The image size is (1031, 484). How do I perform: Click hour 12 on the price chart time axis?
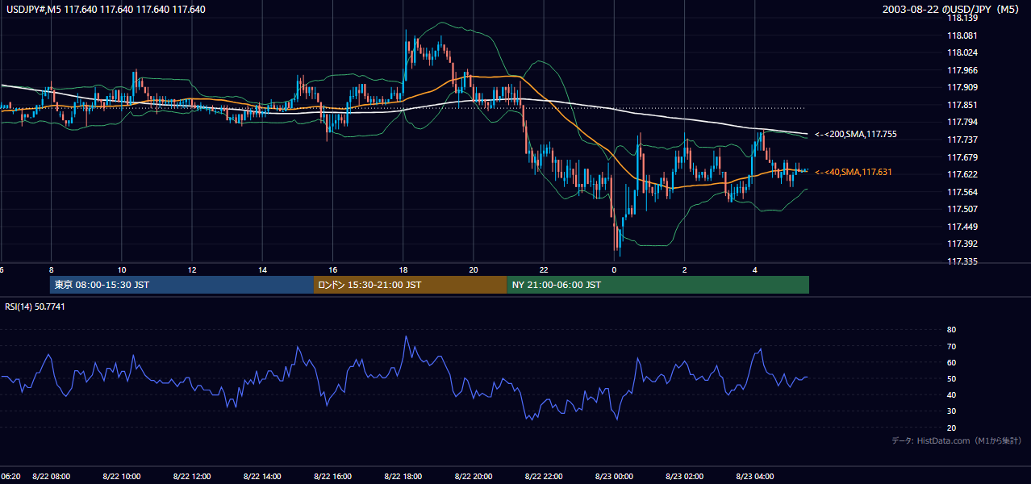click(x=192, y=269)
